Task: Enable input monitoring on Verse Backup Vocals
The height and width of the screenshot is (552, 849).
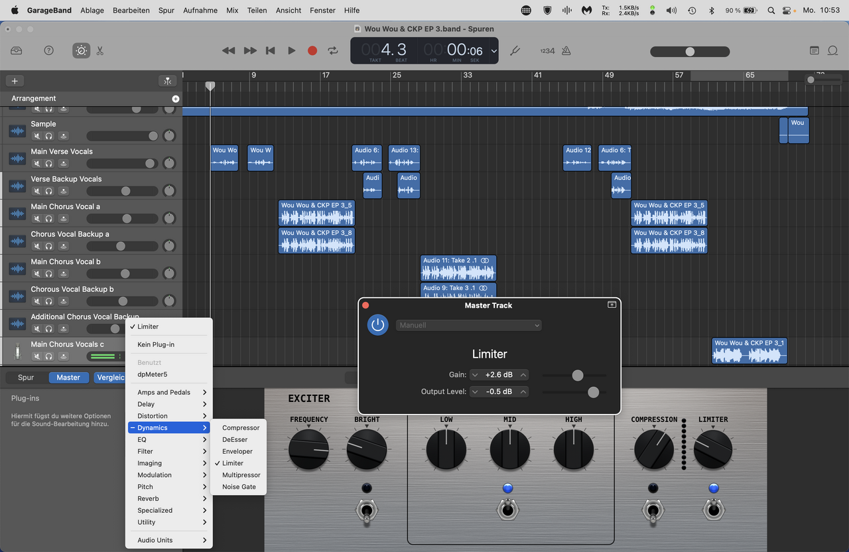Action: click(63, 191)
